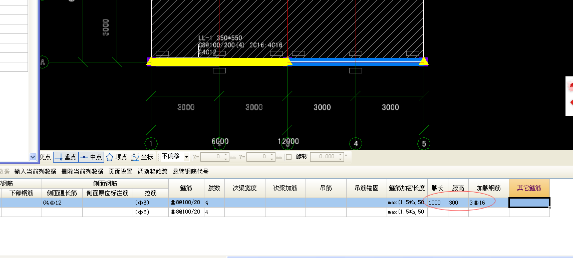This screenshot has width=573, height=258.
Task: Click the left panel scroll-down arrow
Action: [x=33, y=157]
